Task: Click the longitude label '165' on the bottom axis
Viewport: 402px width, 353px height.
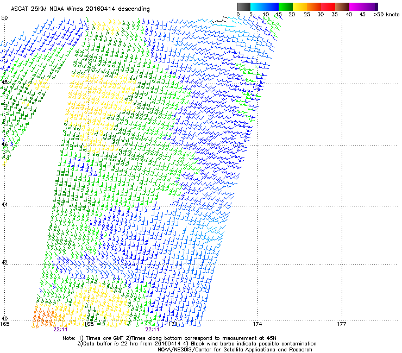Action: pyautogui.click(x=4, y=324)
